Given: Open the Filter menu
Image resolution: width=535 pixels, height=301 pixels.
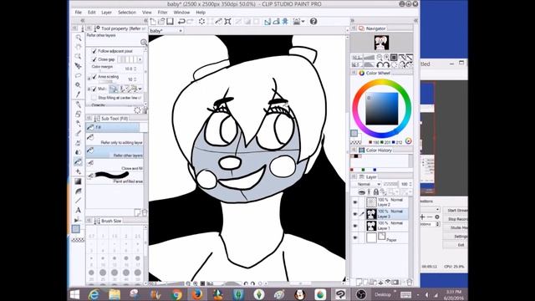Looking at the screenshot, I should pos(162,13).
